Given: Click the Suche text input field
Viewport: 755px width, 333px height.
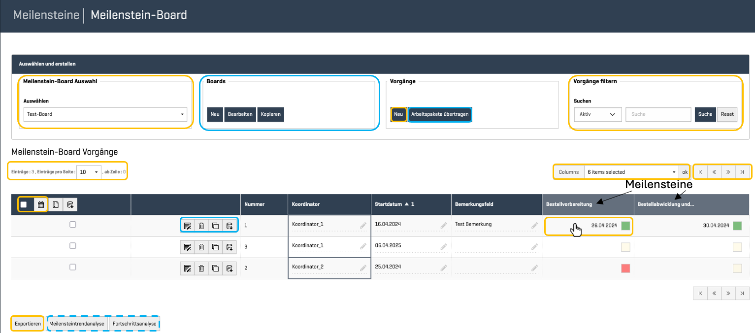Looking at the screenshot, I should pyautogui.click(x=658, y=114).
